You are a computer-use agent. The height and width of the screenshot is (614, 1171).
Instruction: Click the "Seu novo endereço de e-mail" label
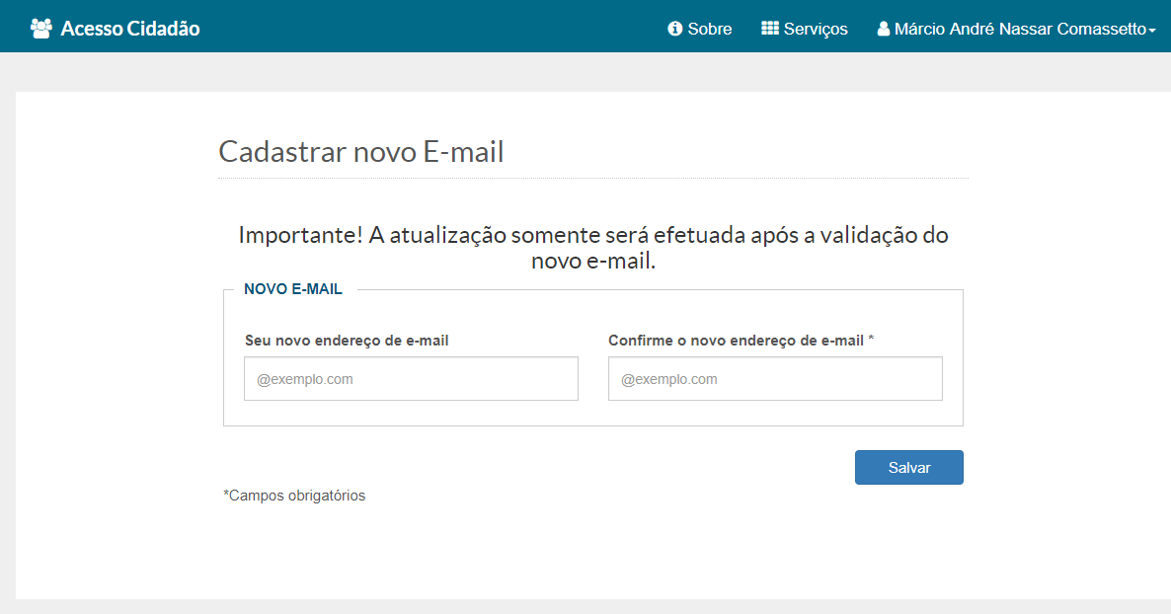coord(347,341)
